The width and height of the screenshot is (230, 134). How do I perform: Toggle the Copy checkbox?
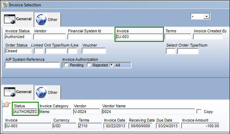point(199,112)
